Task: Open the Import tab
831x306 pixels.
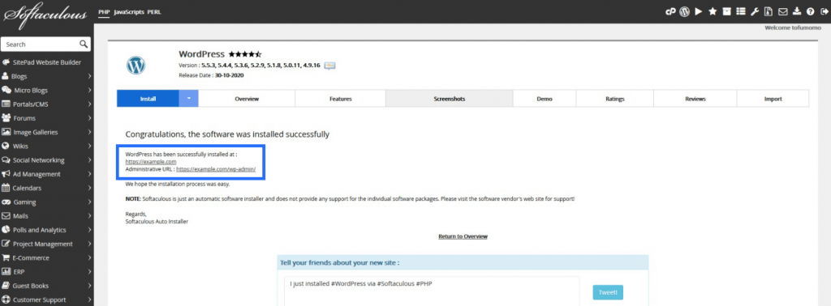Action: coord(773,99)
